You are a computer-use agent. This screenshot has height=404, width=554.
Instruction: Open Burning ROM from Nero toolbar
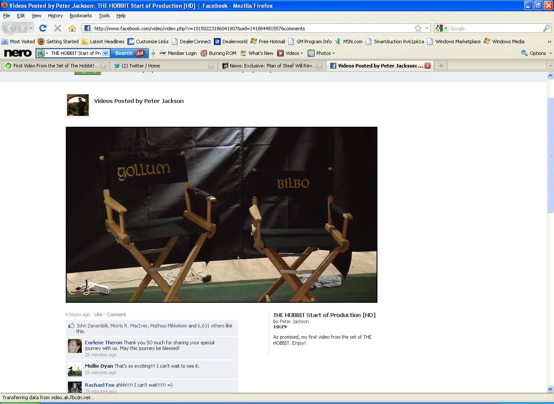click(x=218, y=53)
